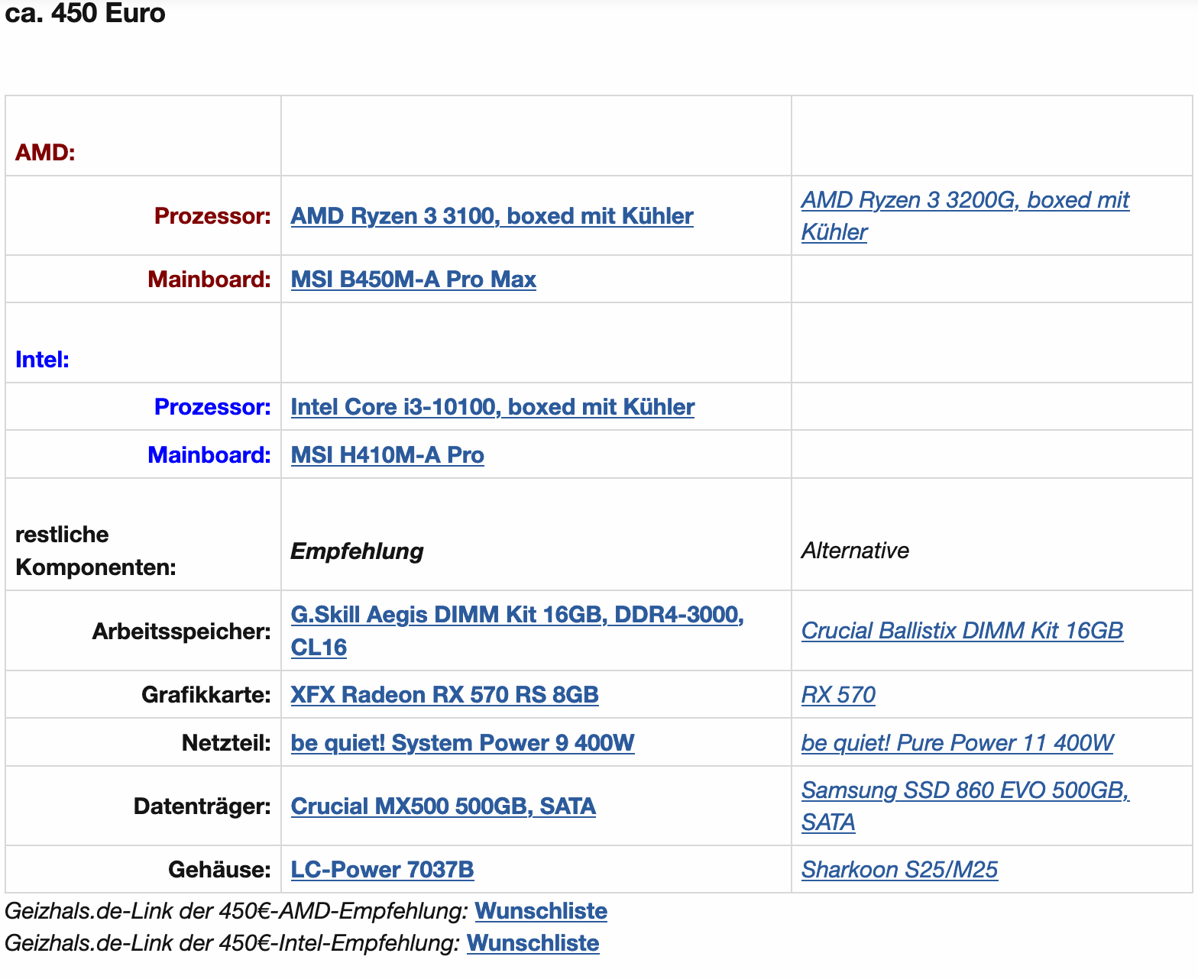This screenshot has width=1198, height=979.
Task: Select the 'Arbeitsspeicher:' row label
Action: point(181,632)
